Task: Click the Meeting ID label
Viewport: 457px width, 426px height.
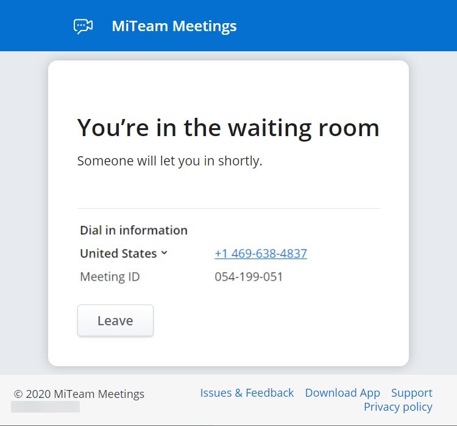Action: 110,276
